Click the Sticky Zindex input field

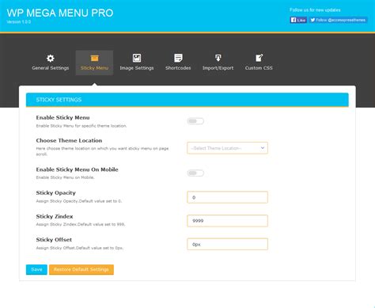(227, 221)
